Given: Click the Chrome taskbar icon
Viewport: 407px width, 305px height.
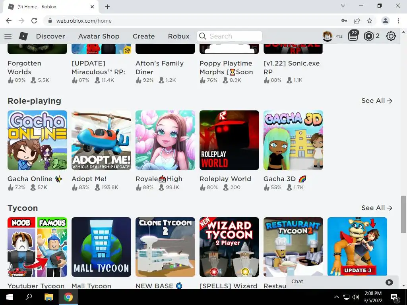Looking at the screenshot, I should (68, 297).
